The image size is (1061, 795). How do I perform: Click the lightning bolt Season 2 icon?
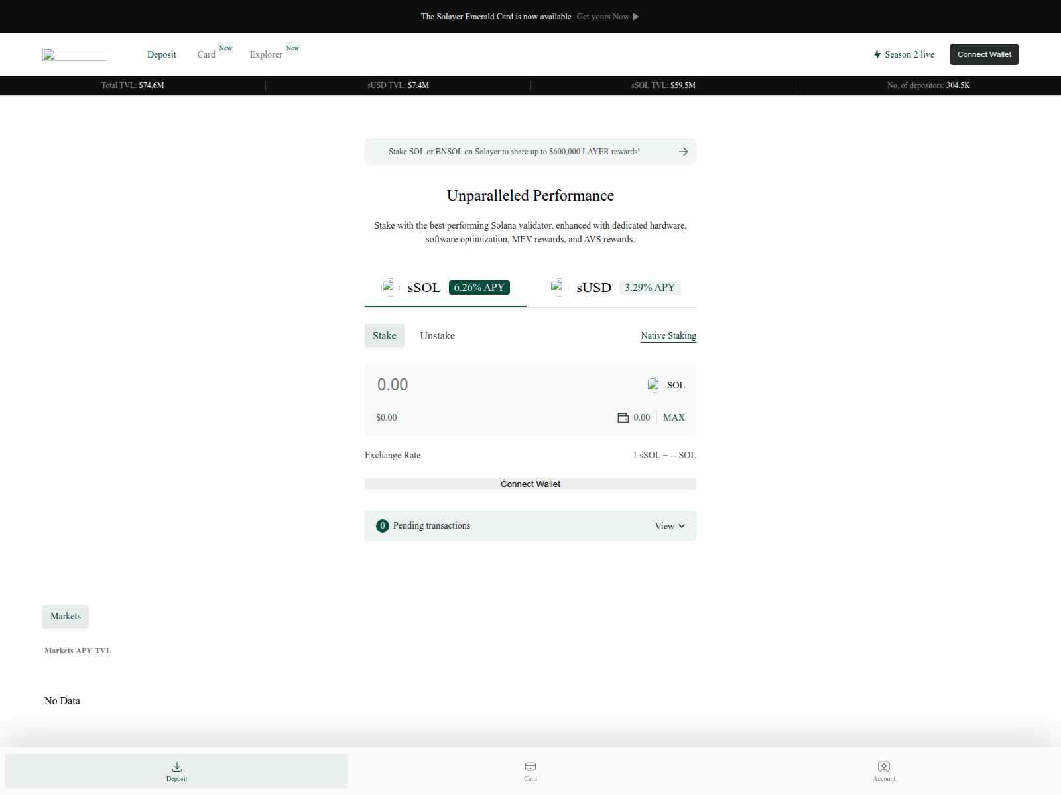click(877, 54)
